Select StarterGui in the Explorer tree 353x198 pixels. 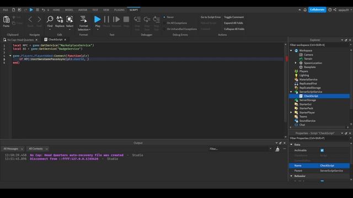pos(305,105)
